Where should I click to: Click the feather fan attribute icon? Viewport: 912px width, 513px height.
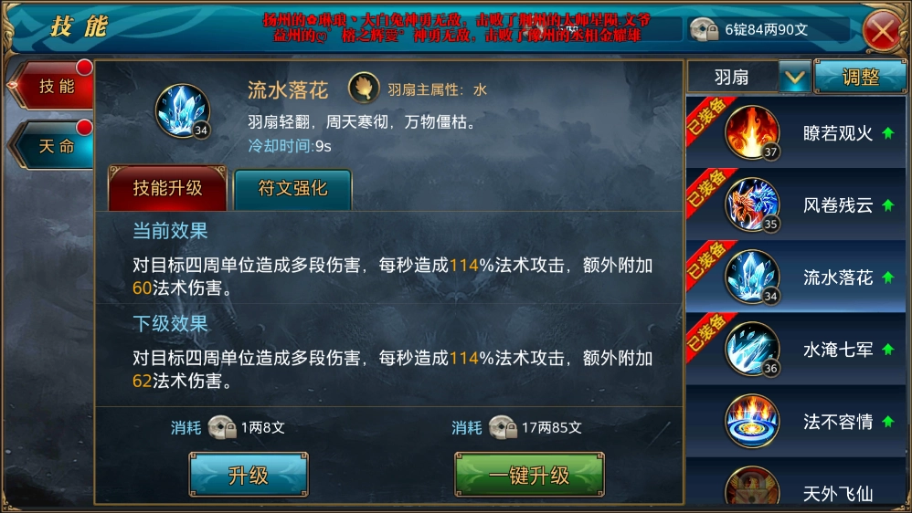364,89
